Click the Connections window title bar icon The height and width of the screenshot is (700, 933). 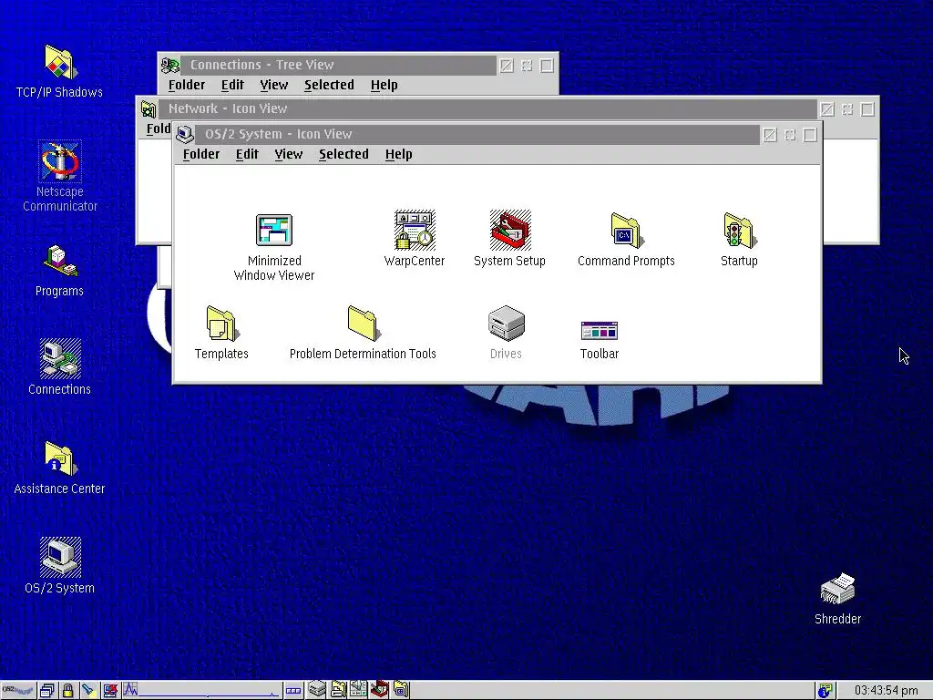[x=170, y=65]
